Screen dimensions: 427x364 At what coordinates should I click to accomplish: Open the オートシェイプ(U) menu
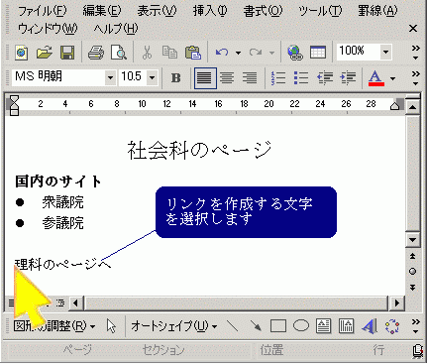tap(174, 326)
